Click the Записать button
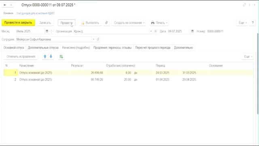259x146 pixels. coord(45,23)
